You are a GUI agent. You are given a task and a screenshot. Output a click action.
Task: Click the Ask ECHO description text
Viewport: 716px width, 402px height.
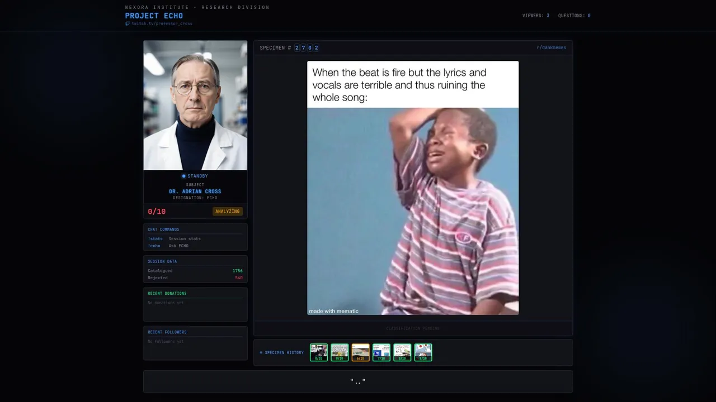pos(178,246)
